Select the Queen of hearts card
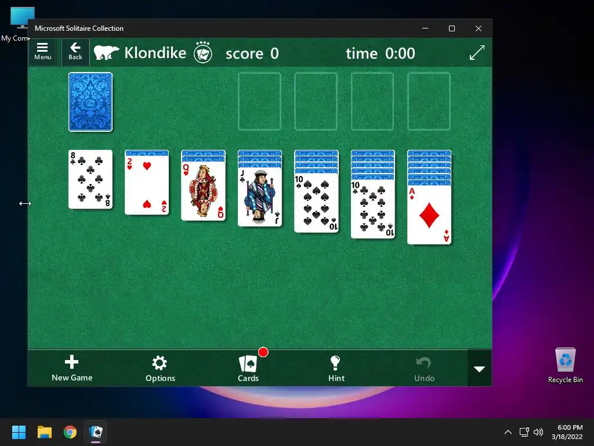 (204, 191)
